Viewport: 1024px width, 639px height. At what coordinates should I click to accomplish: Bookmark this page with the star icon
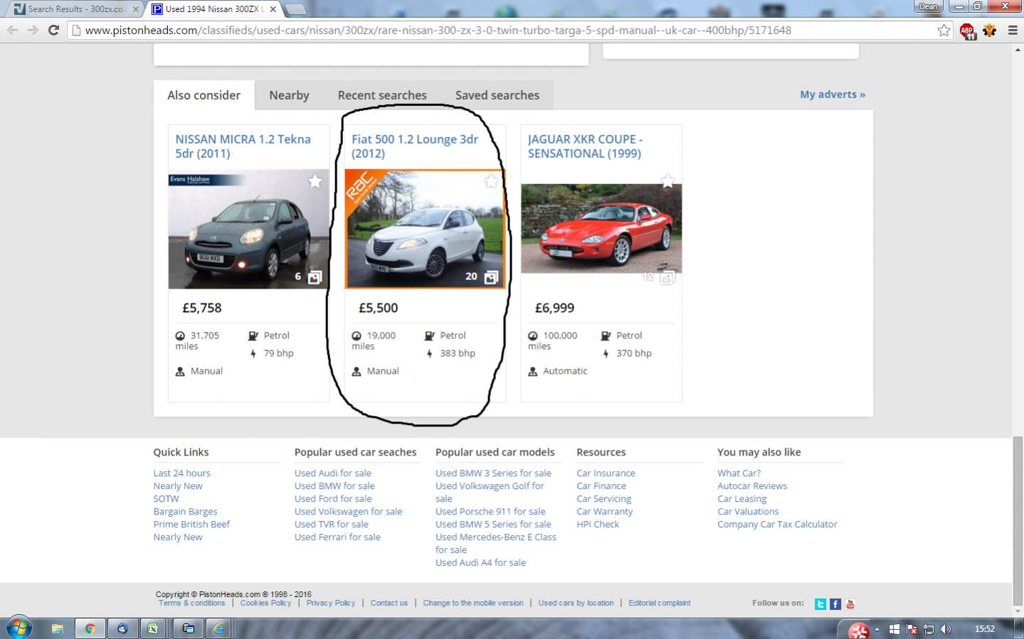[x=944, y=31]
